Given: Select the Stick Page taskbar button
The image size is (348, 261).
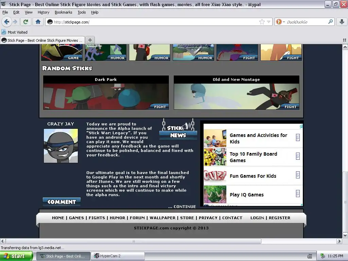Looking at the screenshot, I should click(63, 256).
